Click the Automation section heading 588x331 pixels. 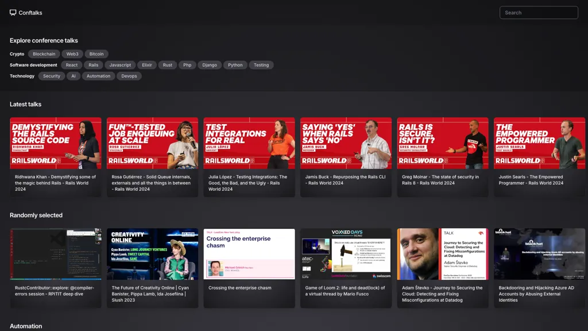coord(26,326)
